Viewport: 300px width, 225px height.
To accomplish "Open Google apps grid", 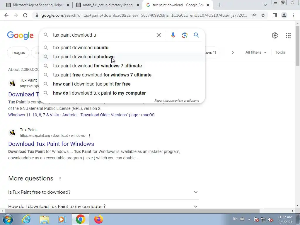I will click(288, 35).
